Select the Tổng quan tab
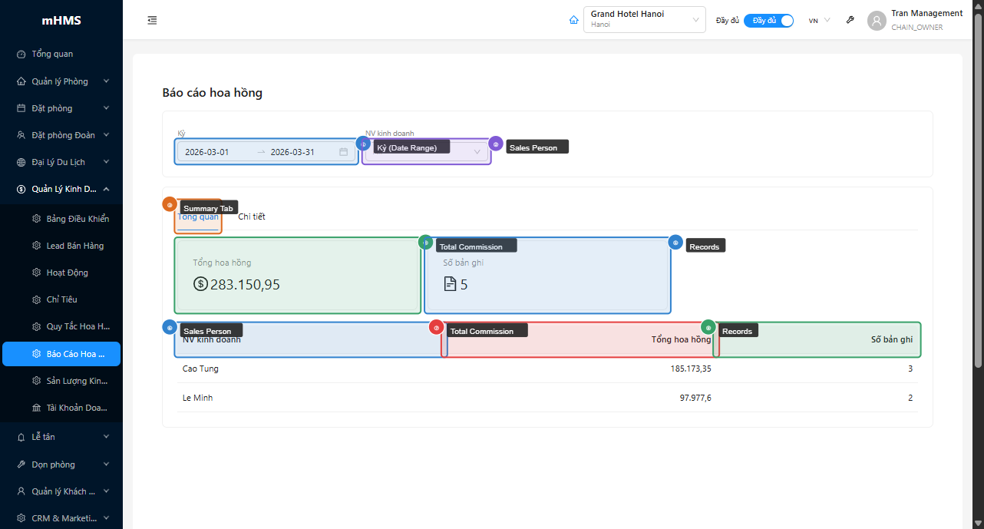 click(198, 217)
